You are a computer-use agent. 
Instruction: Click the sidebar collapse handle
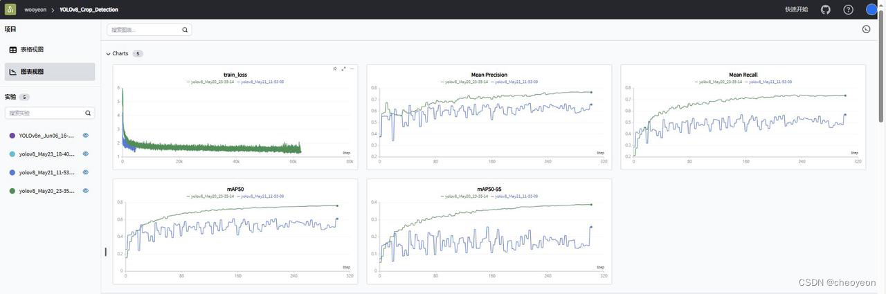pos(105,251)
